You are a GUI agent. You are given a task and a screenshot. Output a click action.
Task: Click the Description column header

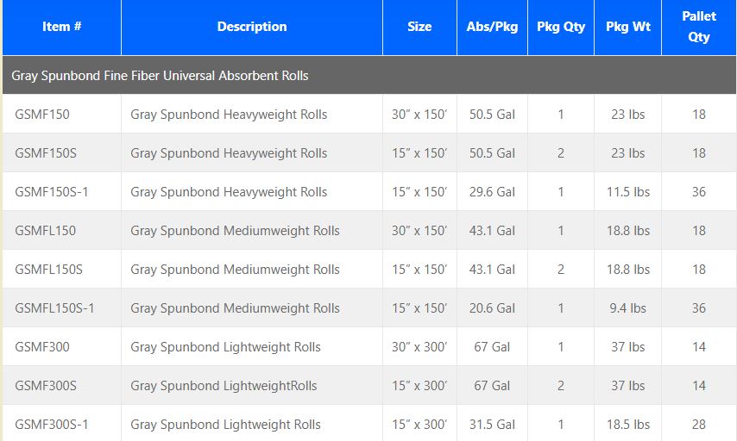click(251, 27)
